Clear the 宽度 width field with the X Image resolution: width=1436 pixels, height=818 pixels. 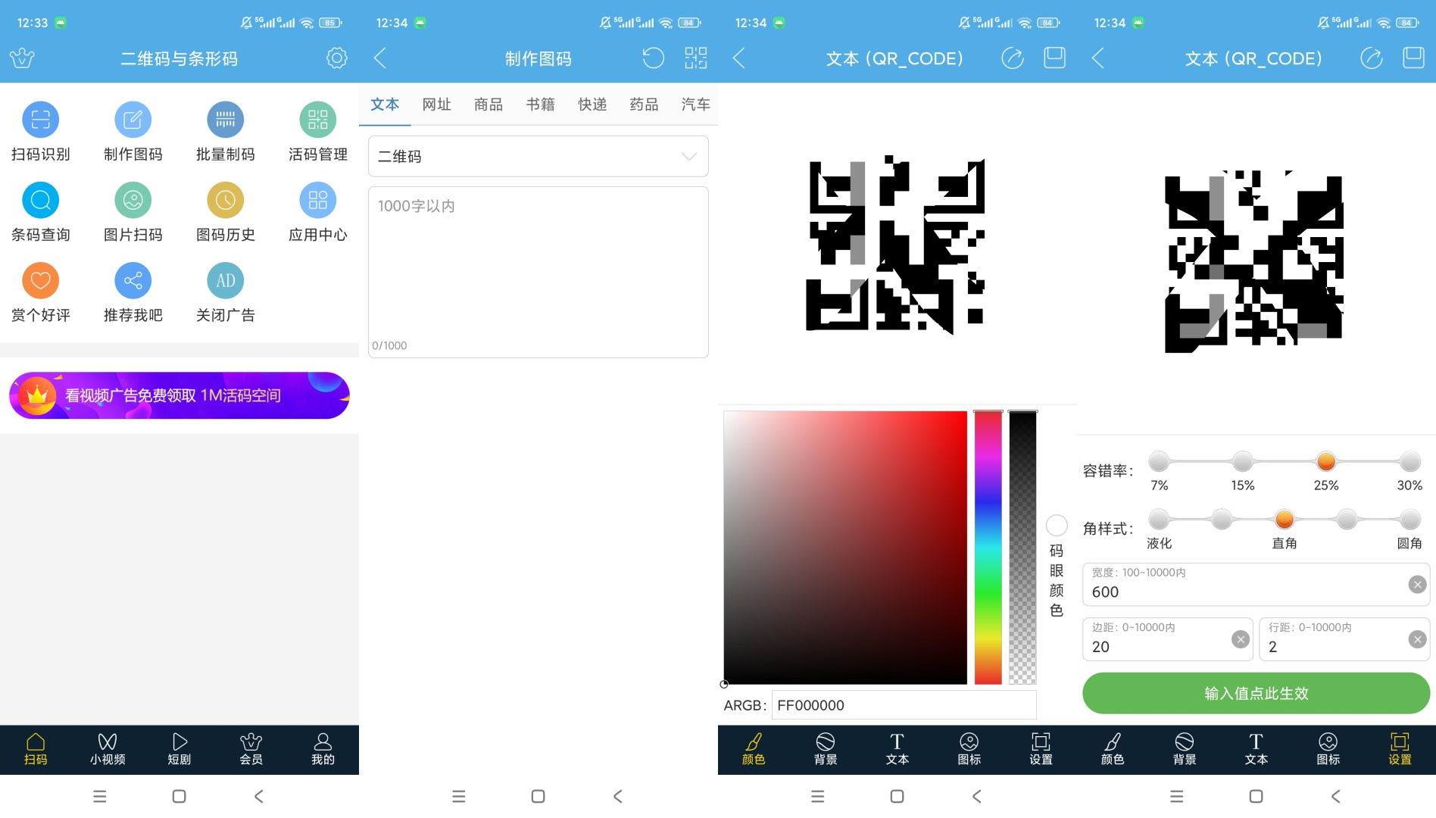tap(1417, 584)
